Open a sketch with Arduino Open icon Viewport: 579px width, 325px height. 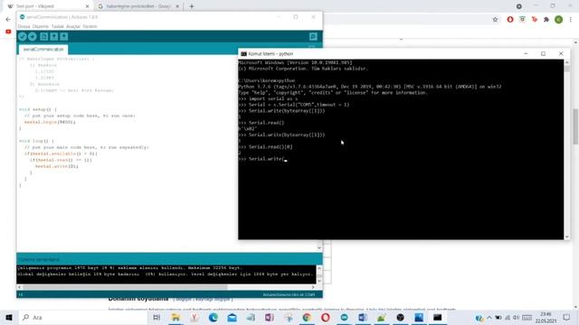pos(54,36)
